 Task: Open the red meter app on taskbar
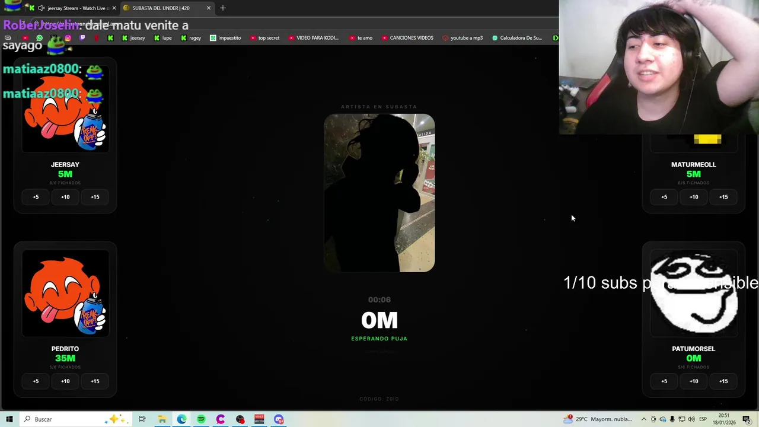[259, 419]
